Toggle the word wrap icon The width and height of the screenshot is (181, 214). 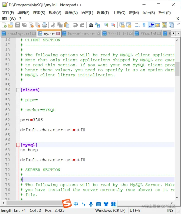click(x=137, y=25)
